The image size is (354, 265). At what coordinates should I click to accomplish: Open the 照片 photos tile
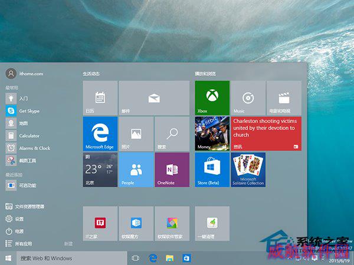136,134
